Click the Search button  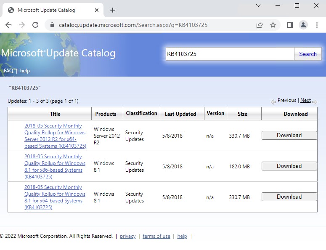308,54
